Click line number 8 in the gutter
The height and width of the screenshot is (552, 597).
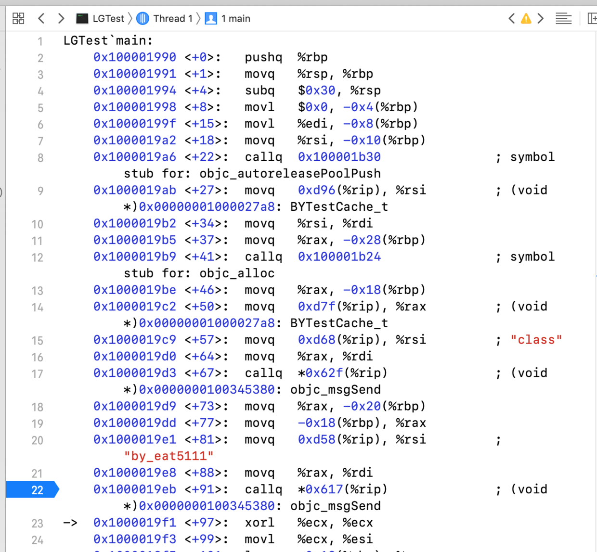pyautogui.click(x=40, y=158)
